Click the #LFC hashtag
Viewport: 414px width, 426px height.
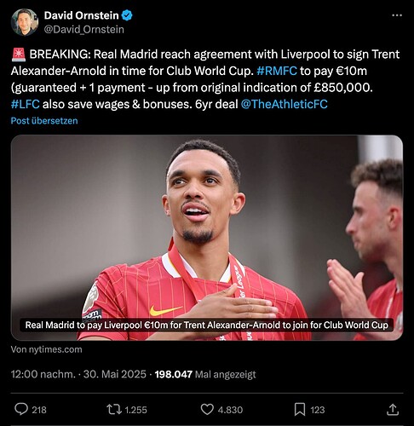25,104
